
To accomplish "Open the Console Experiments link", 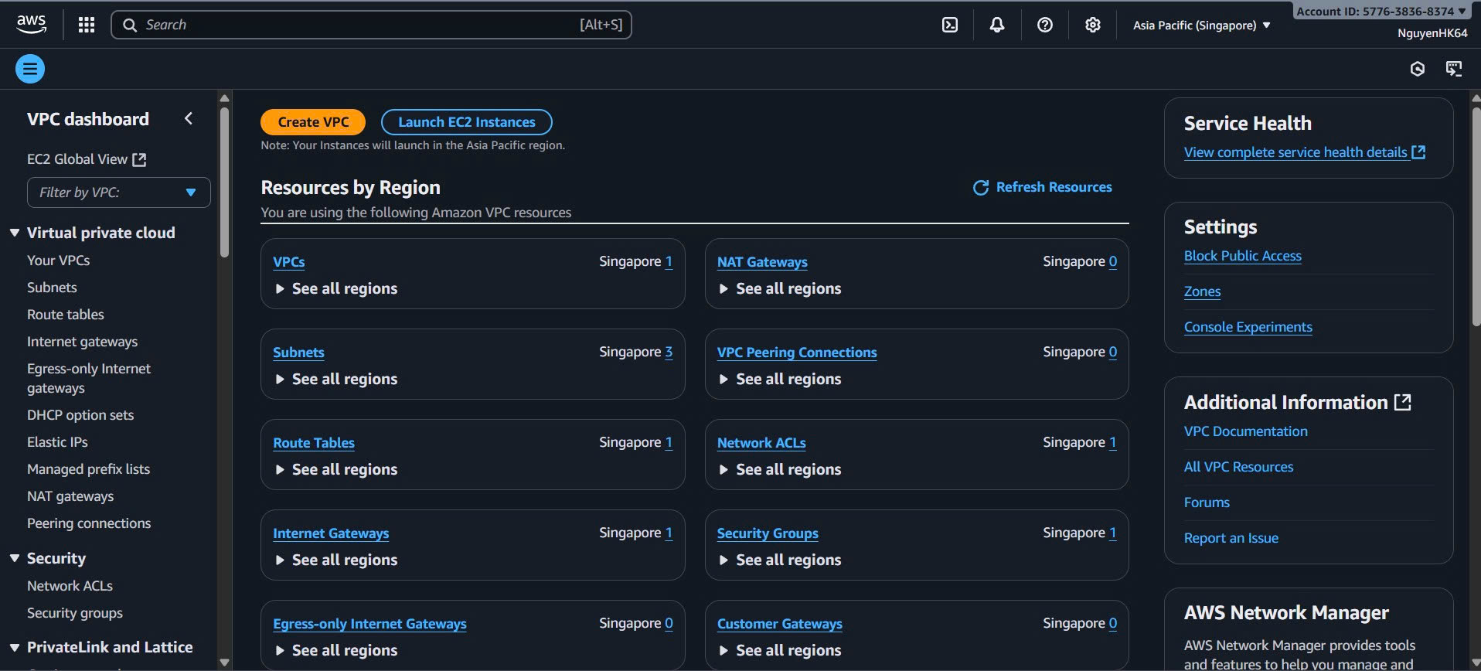I will 1248,327.
